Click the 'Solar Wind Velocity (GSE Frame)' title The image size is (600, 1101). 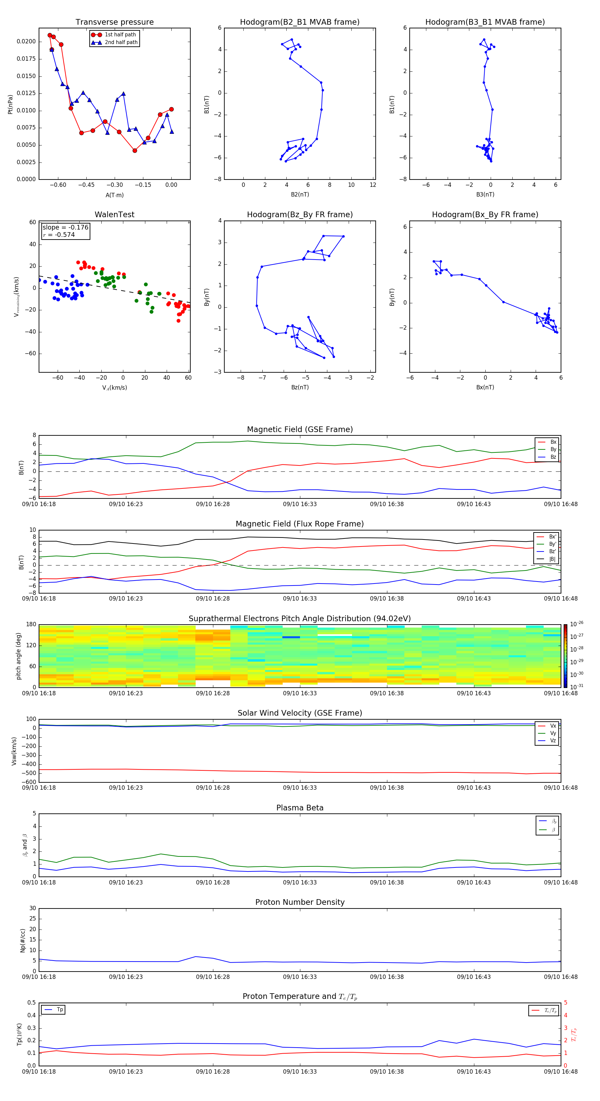[300, 713]
